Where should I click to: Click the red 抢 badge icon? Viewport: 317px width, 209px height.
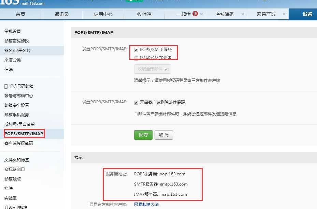[x=195, y=14]
